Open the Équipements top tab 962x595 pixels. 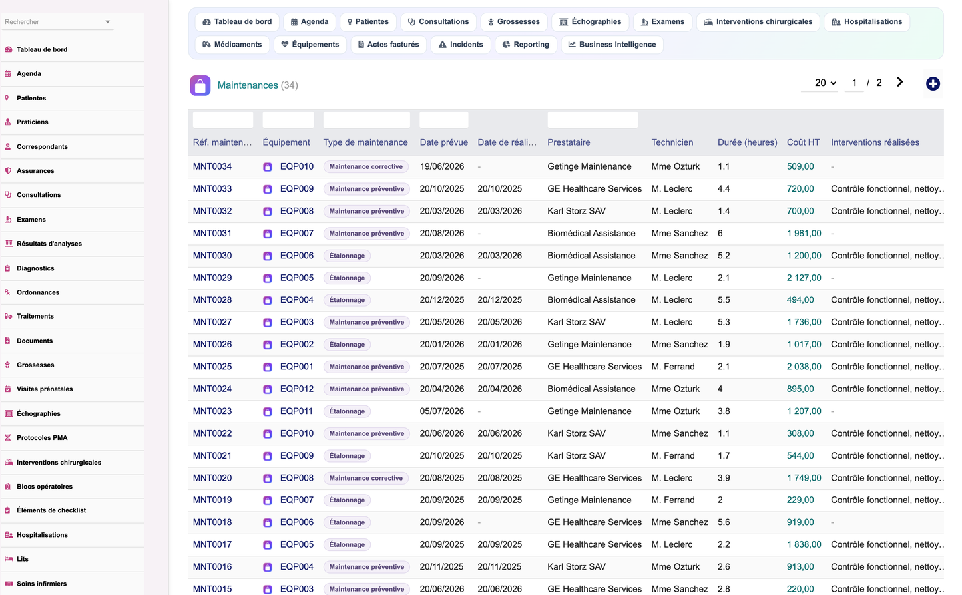310,45
